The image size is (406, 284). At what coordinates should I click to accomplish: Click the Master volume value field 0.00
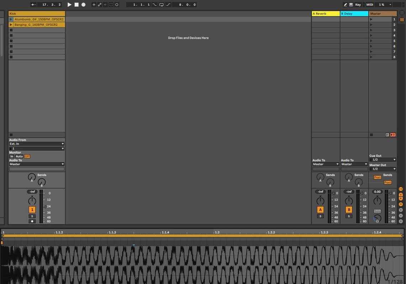(377, 192)
